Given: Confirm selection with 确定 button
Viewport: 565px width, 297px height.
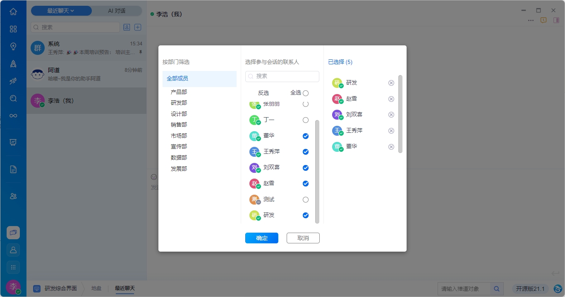Looking at the screenshot, I should pyautogui.click(x=262, y=238).
